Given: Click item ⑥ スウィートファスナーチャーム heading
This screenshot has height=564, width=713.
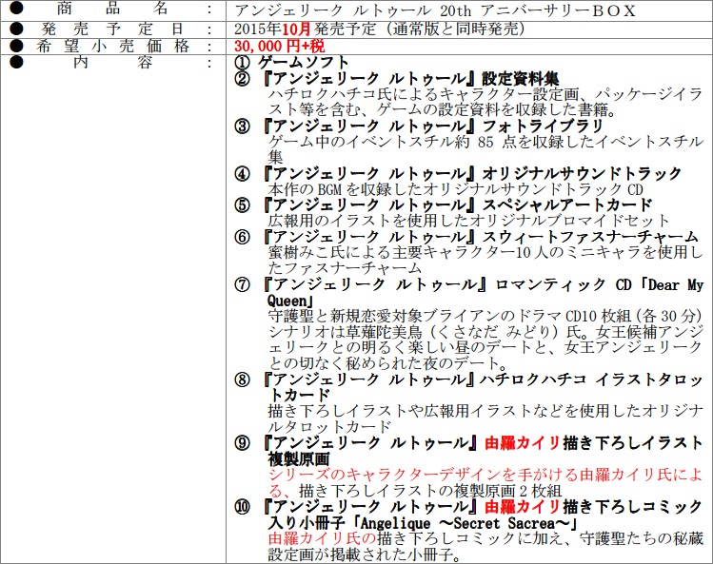Looking at the screenshot, I should [x=466, y=236].
